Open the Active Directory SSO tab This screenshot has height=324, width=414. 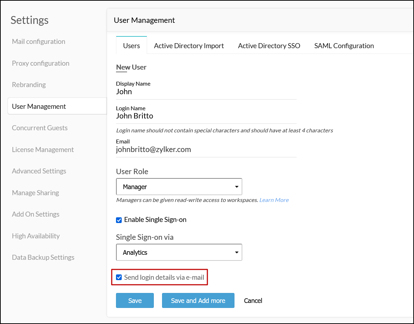(269, 46)
